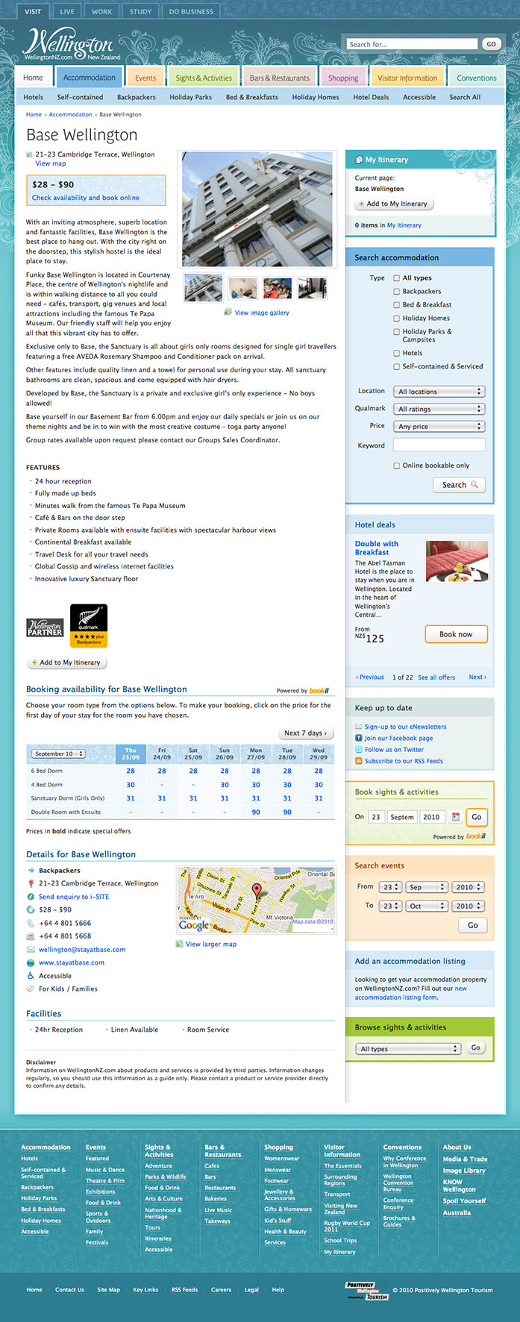Click the i-SITE enquiry icon
This screenshot has height=1322, width=520.
31,897
